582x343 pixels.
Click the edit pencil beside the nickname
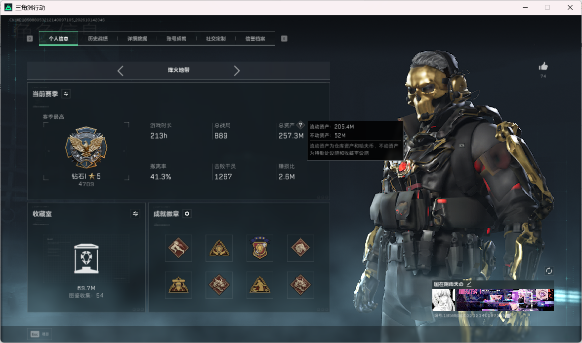point(469,284)
